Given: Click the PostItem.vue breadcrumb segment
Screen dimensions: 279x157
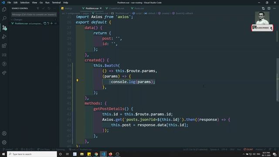Looking at the screenshot, I should click(x=100, y=14).
